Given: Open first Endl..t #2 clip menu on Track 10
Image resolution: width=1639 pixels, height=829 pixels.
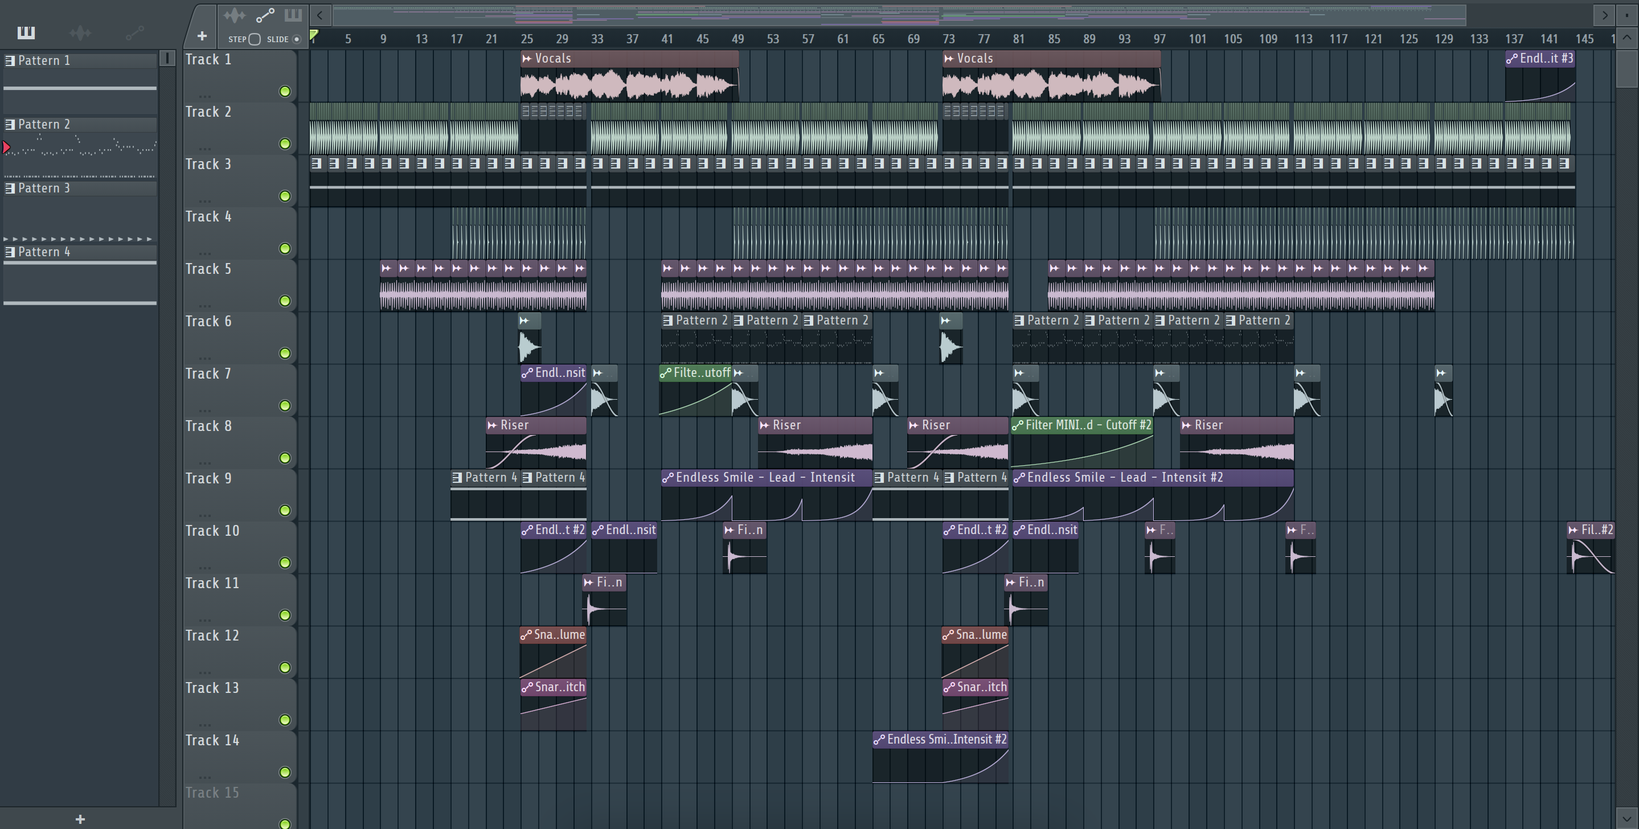Looking at the screenshot, I should [527, 530].
